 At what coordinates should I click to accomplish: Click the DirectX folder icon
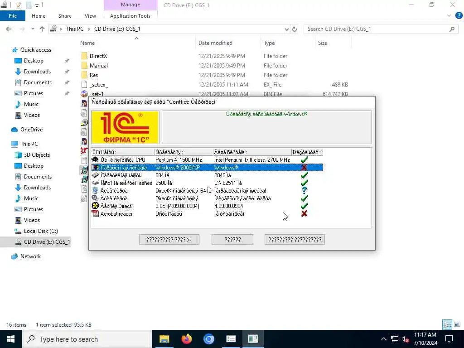coord(84,56)
